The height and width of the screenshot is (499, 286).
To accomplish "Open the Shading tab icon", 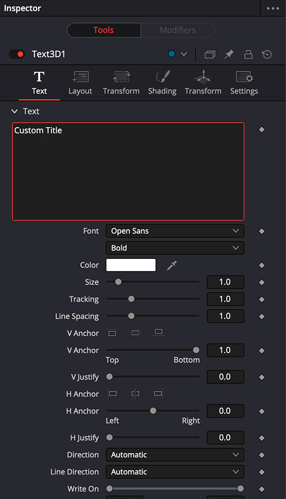I will 162,77.
